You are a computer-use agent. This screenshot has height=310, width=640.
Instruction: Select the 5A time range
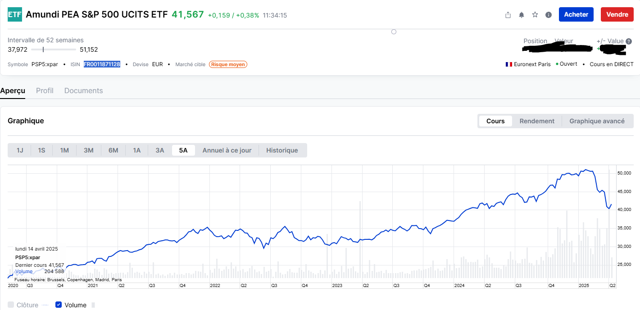pyautogui.click(x=183, y=150)
